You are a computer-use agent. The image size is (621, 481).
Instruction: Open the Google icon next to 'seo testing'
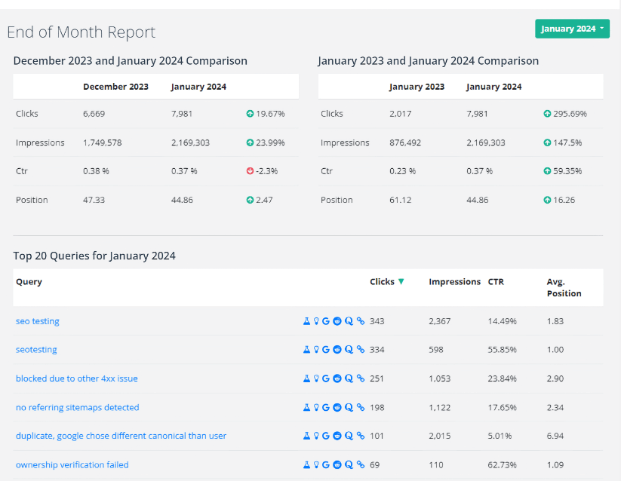(x=326, y=320)
